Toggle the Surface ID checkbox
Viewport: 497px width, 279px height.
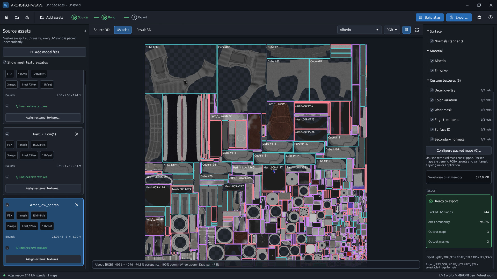[x=432, y=129]
